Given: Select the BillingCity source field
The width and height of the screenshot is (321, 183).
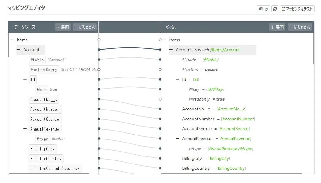Looking at the screenshot, I should [43, 149].
